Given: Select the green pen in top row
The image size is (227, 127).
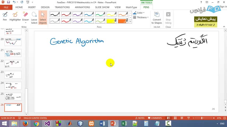Looking at the screenshot, I should [100, 14].
